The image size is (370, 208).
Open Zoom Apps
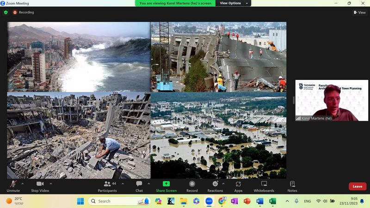238,186
